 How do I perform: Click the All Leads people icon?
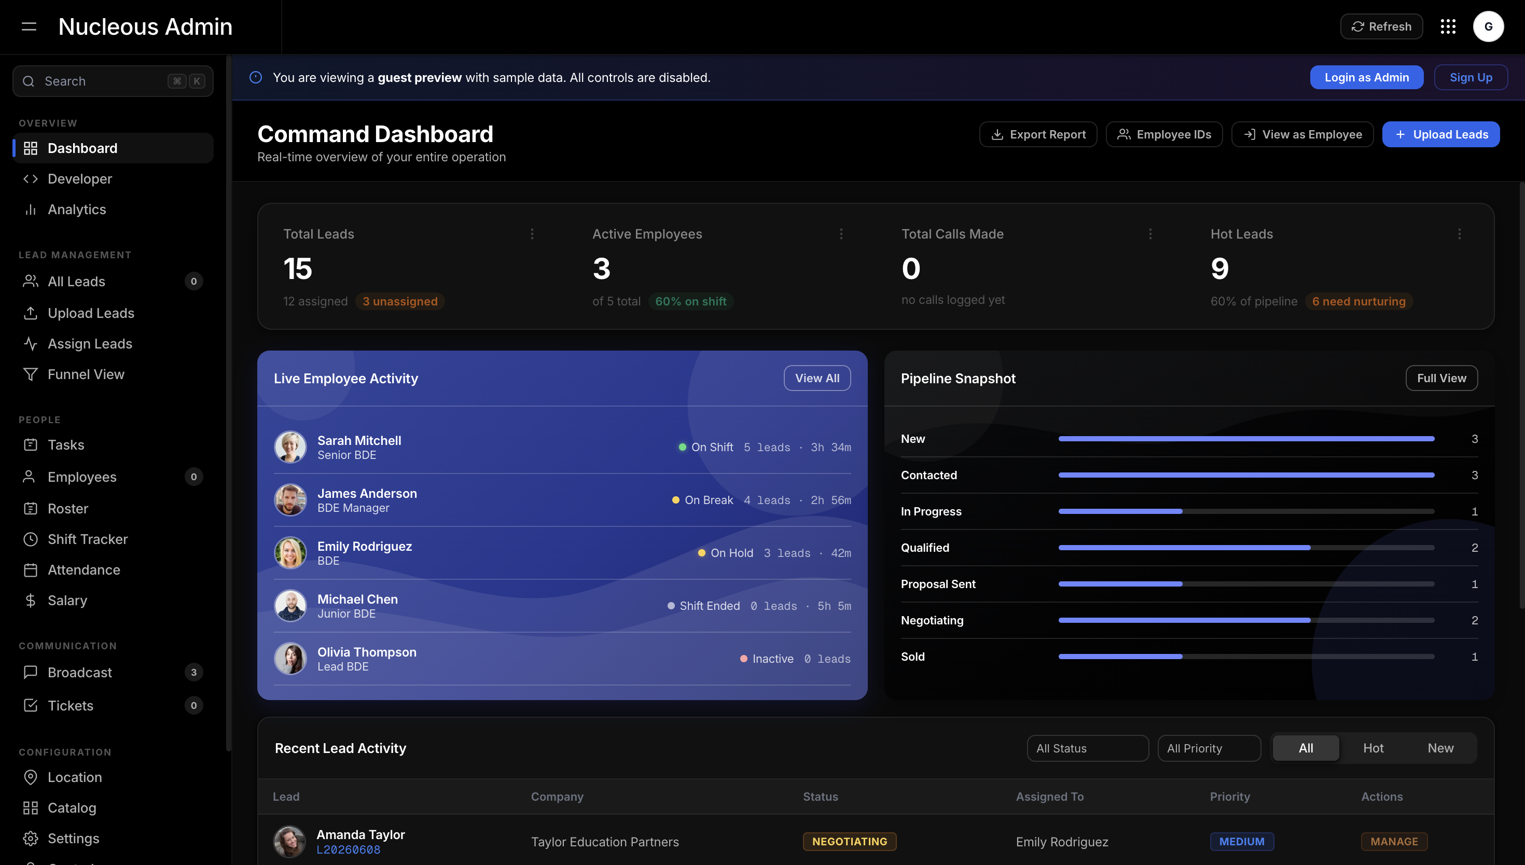pyautogui.click(x=30, y=282)
